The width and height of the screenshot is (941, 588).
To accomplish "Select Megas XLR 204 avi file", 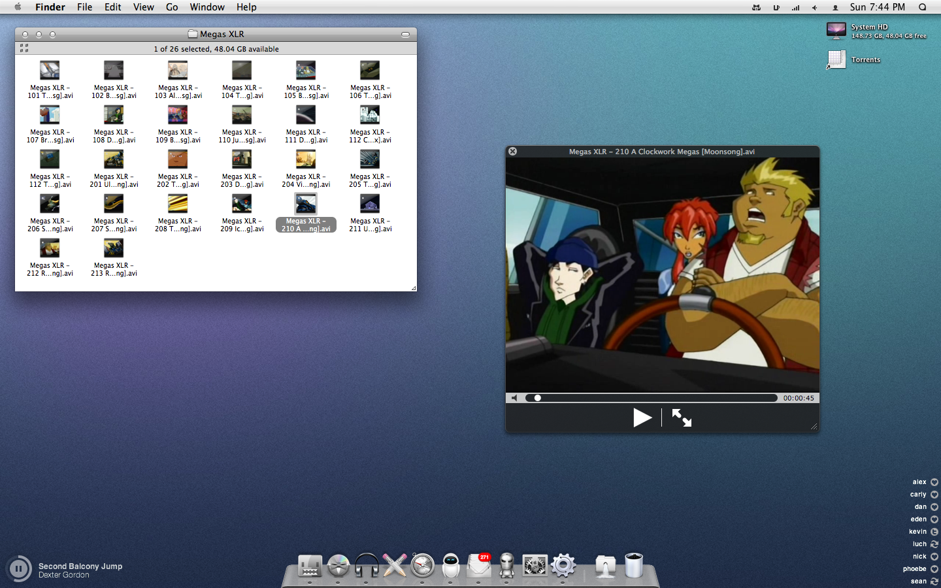I will click(306, 169).
